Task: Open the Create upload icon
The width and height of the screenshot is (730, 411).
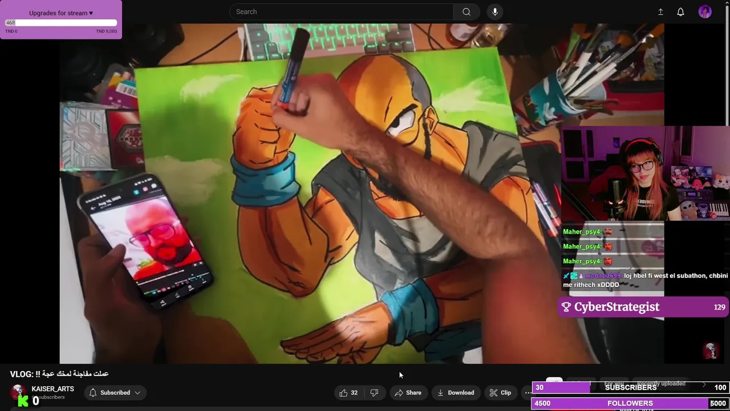Action: coord(660,11)
